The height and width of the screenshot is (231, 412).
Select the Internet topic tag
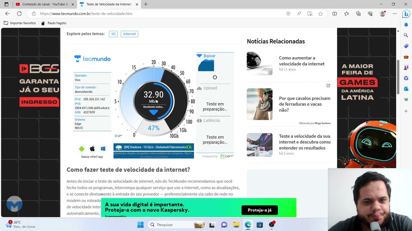click(129, 34)
